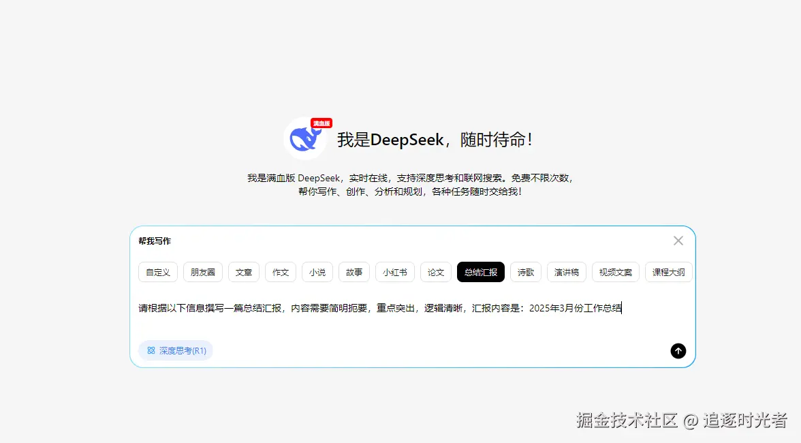Pick the 小说 writing option
801x443 pixels.
click(x=317, y=273)
